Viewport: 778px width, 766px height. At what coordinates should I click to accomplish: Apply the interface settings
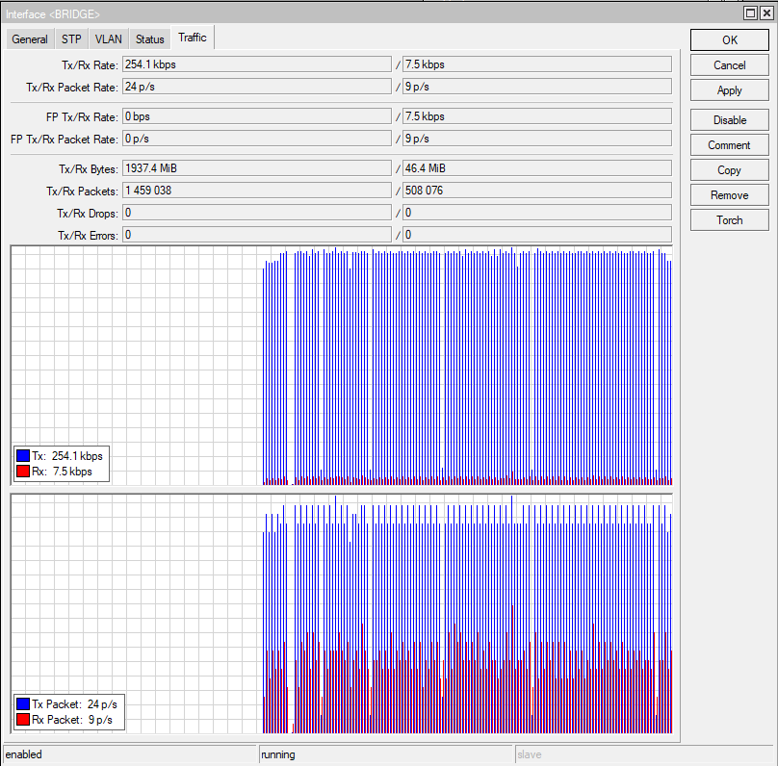click(729, 90)
